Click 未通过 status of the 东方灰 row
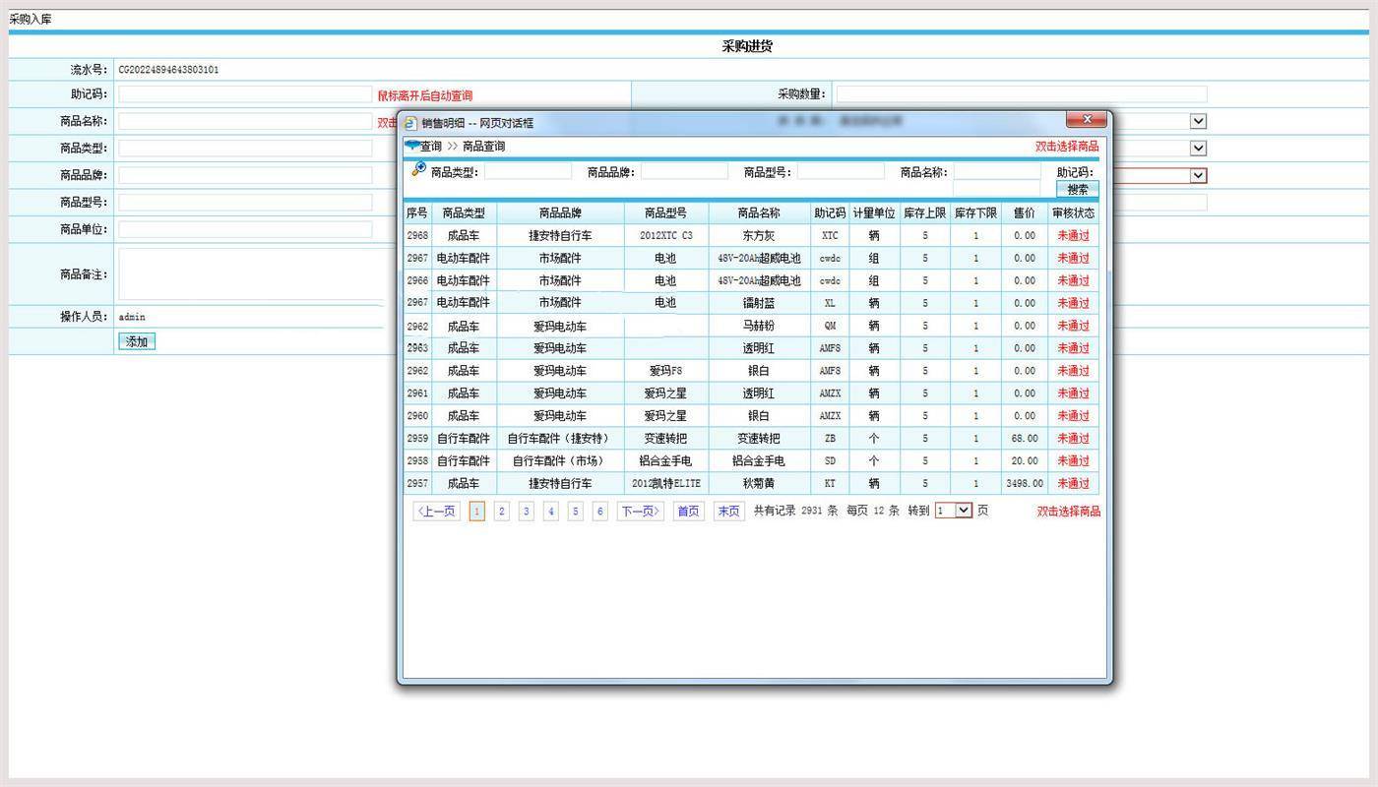The height and width of the screenshot is (787, 1378). point(1072,235)
